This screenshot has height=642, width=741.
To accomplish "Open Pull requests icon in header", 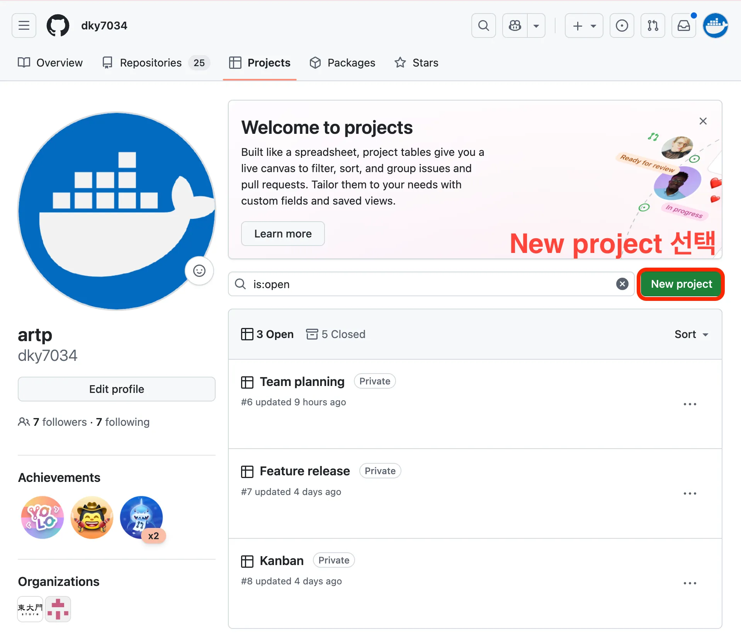I will pos(653,26).
